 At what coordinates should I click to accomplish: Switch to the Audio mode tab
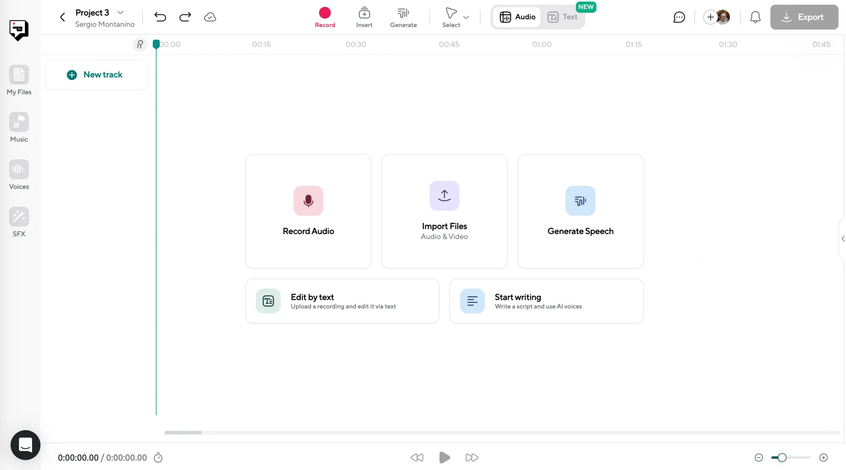pos(516,17)
